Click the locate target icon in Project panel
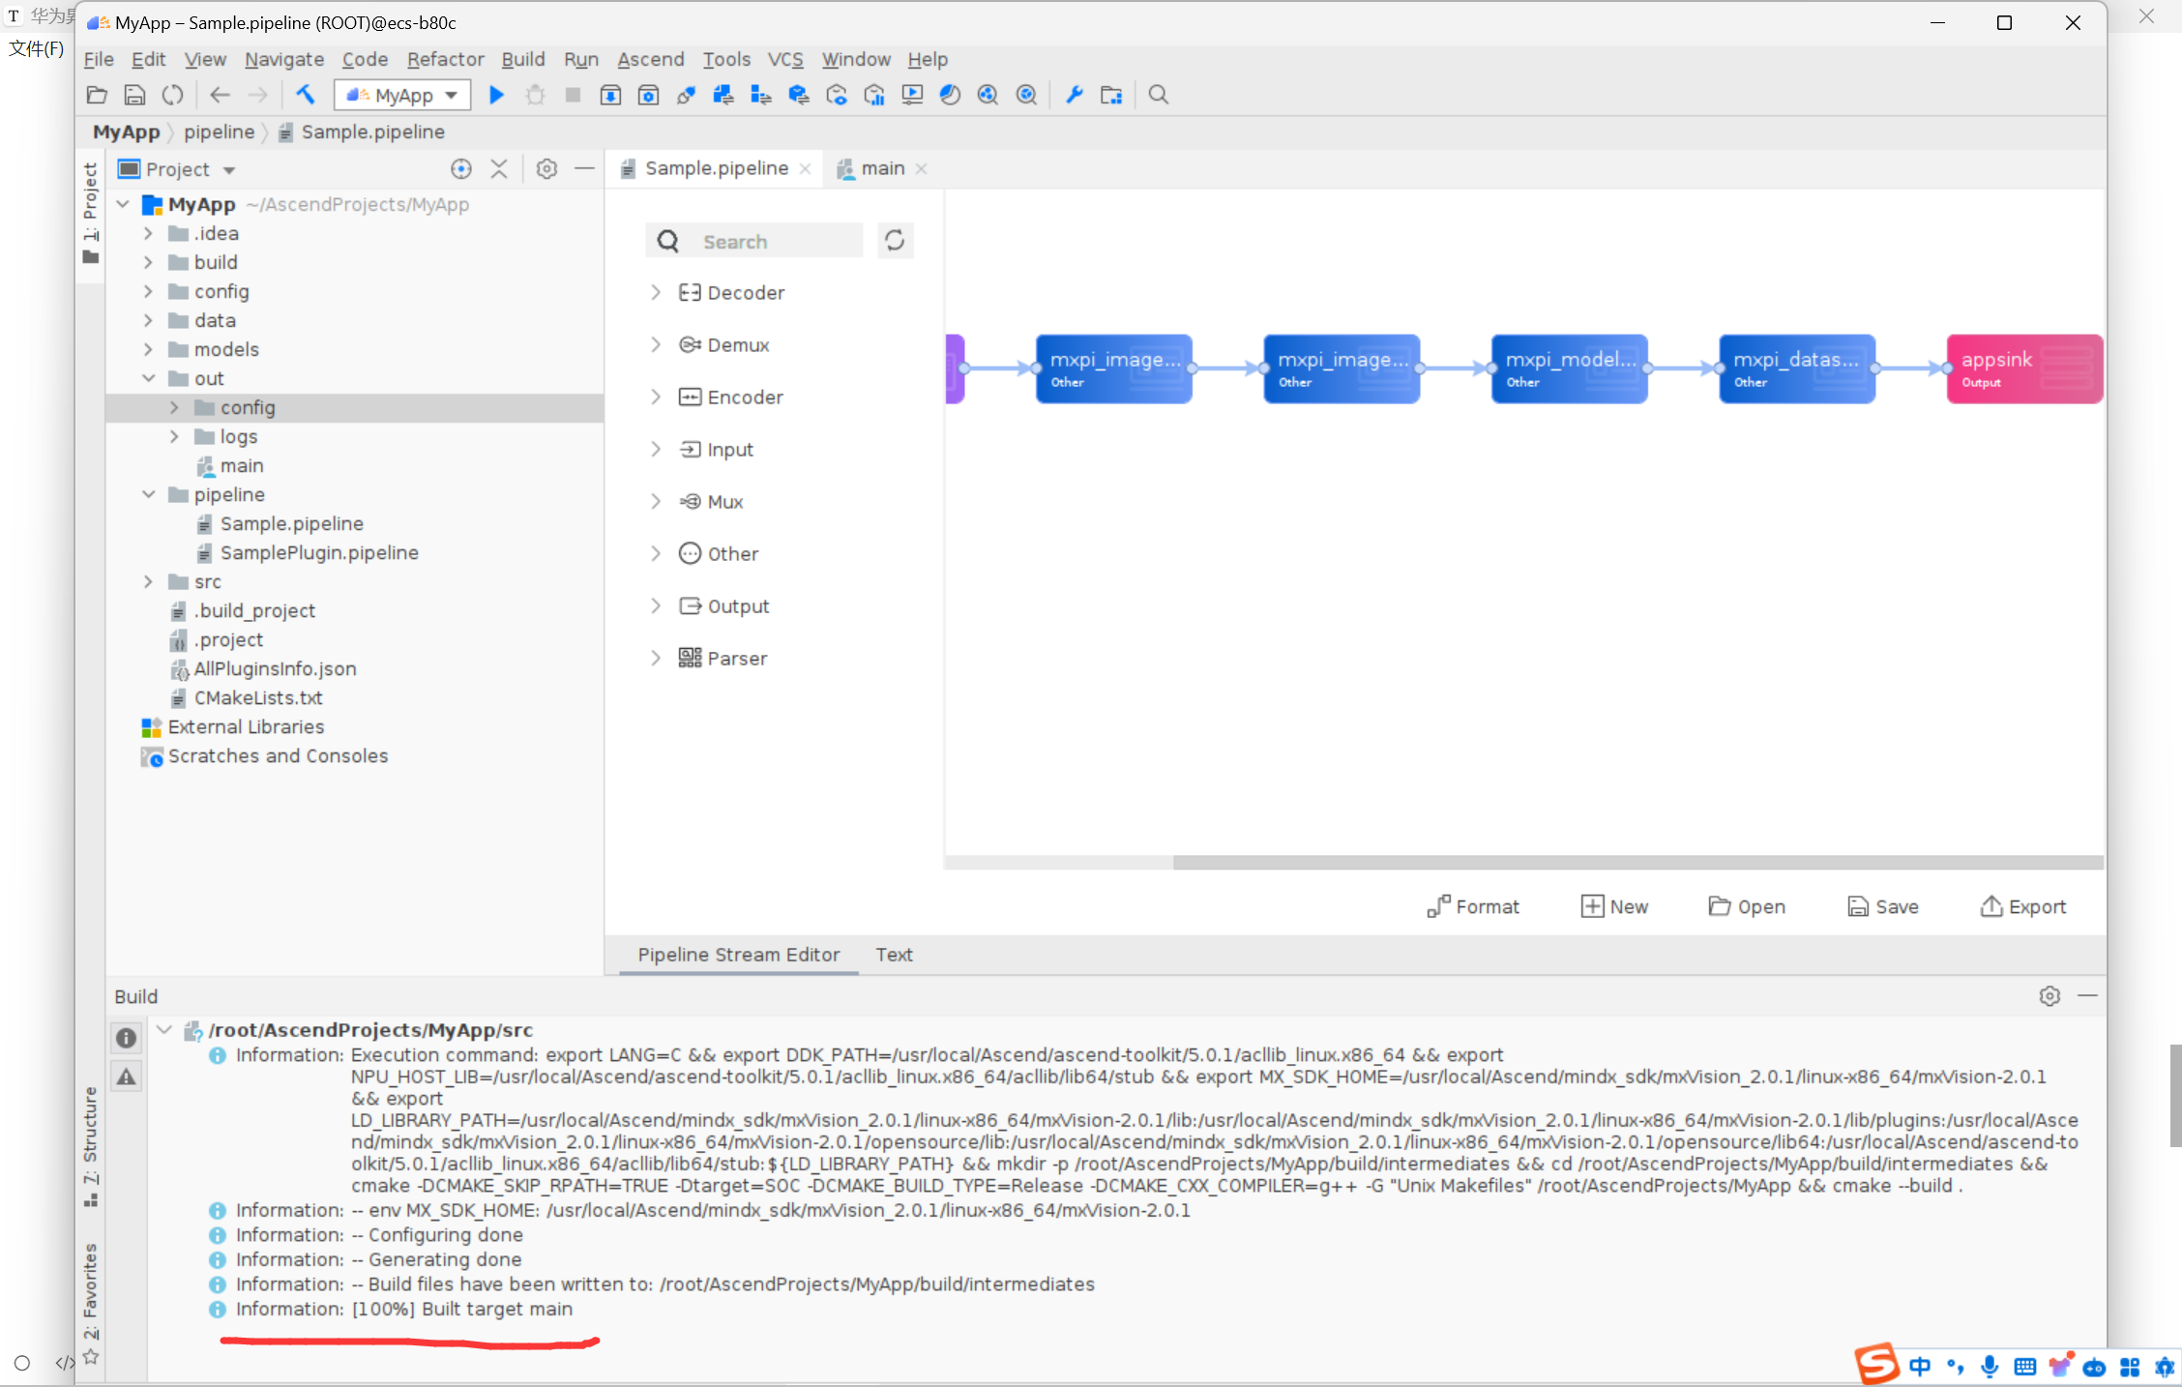Screen dimensions: 2182x1387 click(460, 169)
